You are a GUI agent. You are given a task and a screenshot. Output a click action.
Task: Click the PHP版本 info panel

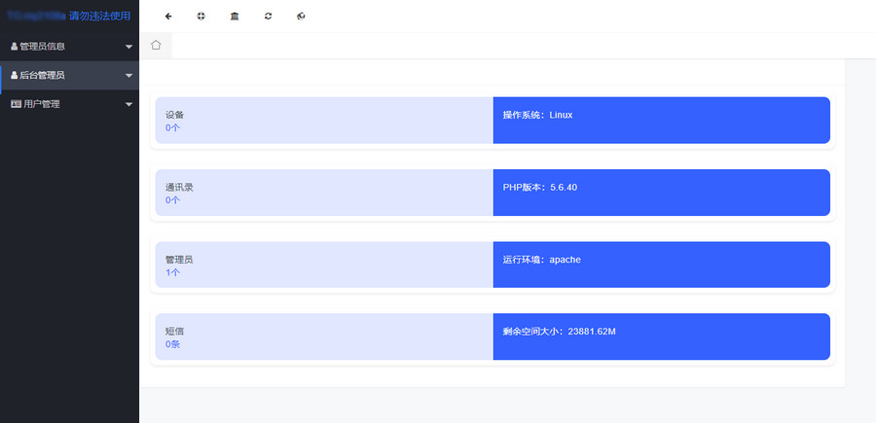coord(661,193)
